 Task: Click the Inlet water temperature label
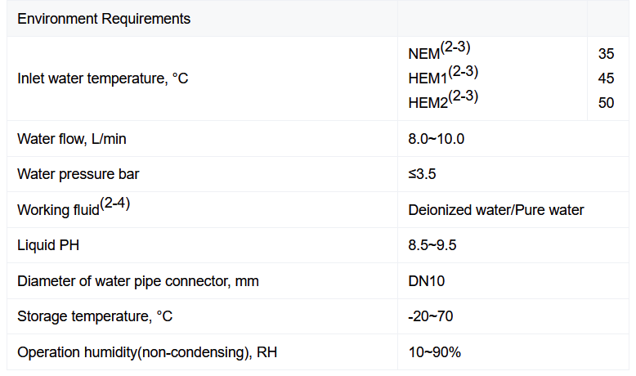(103, 78)
